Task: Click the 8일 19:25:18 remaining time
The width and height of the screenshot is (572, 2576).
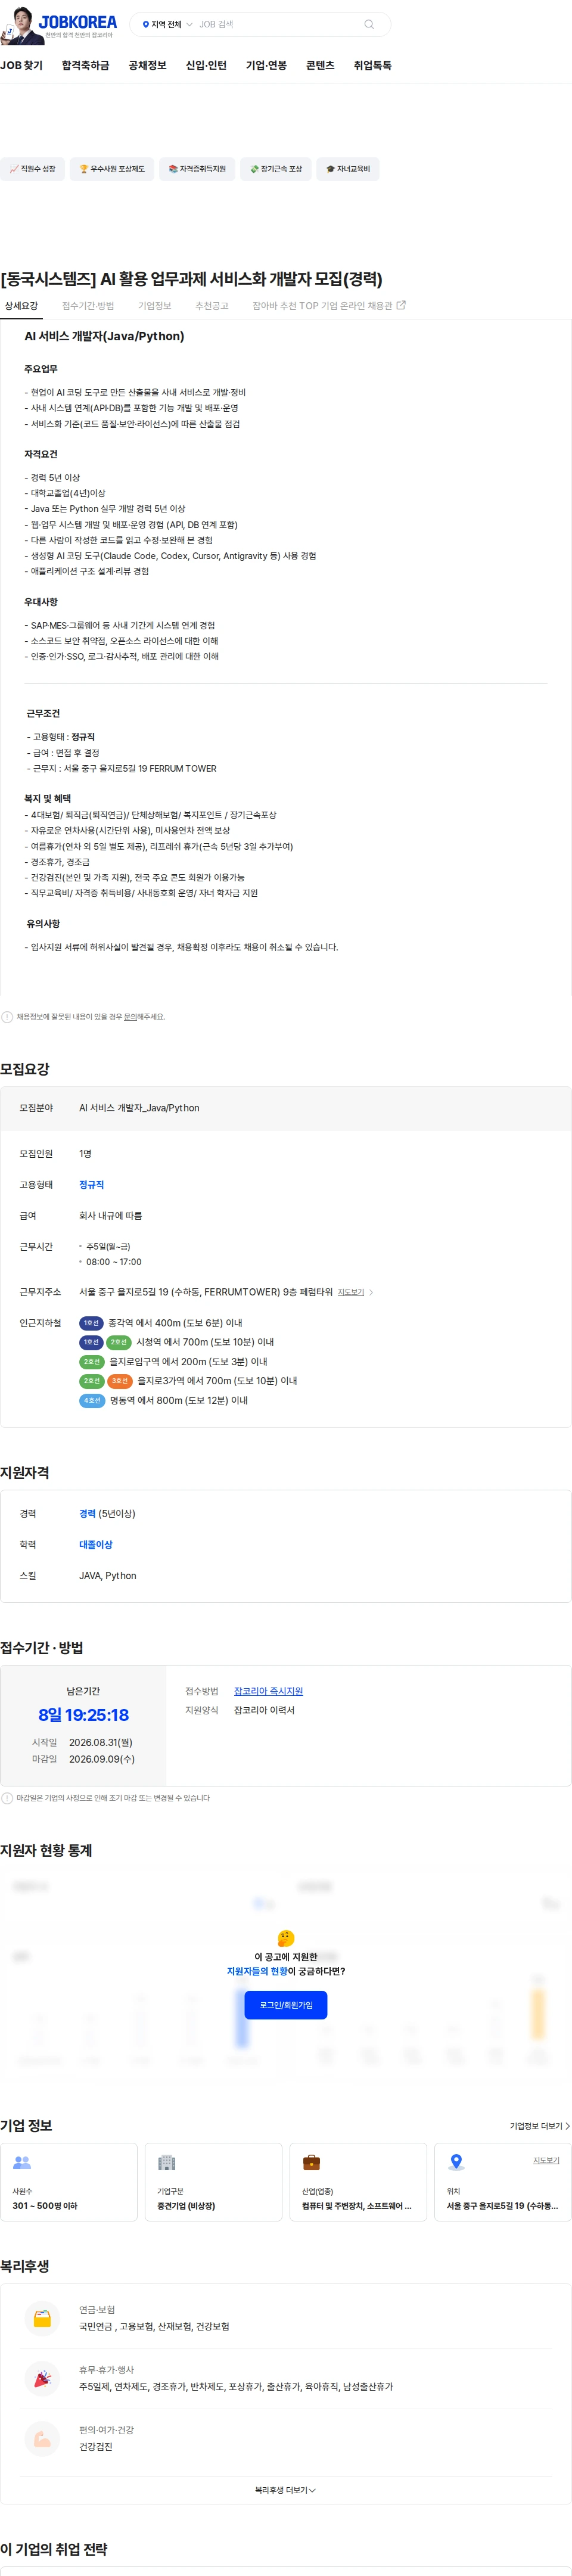Action: (x=83, y=1715)
